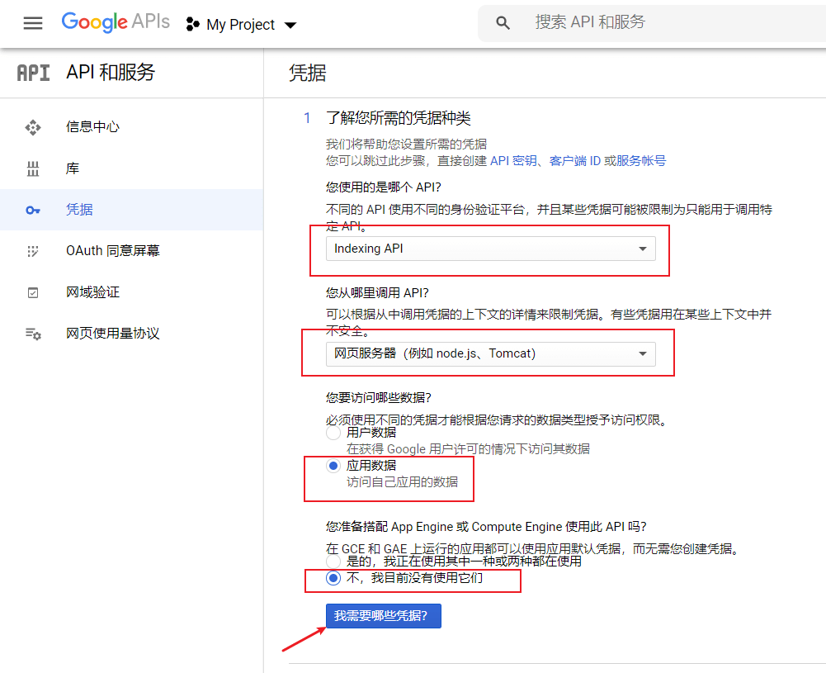826x673 pixels.
Task: Open the navigation hamburger menu
Action: [x=32, y=23]
